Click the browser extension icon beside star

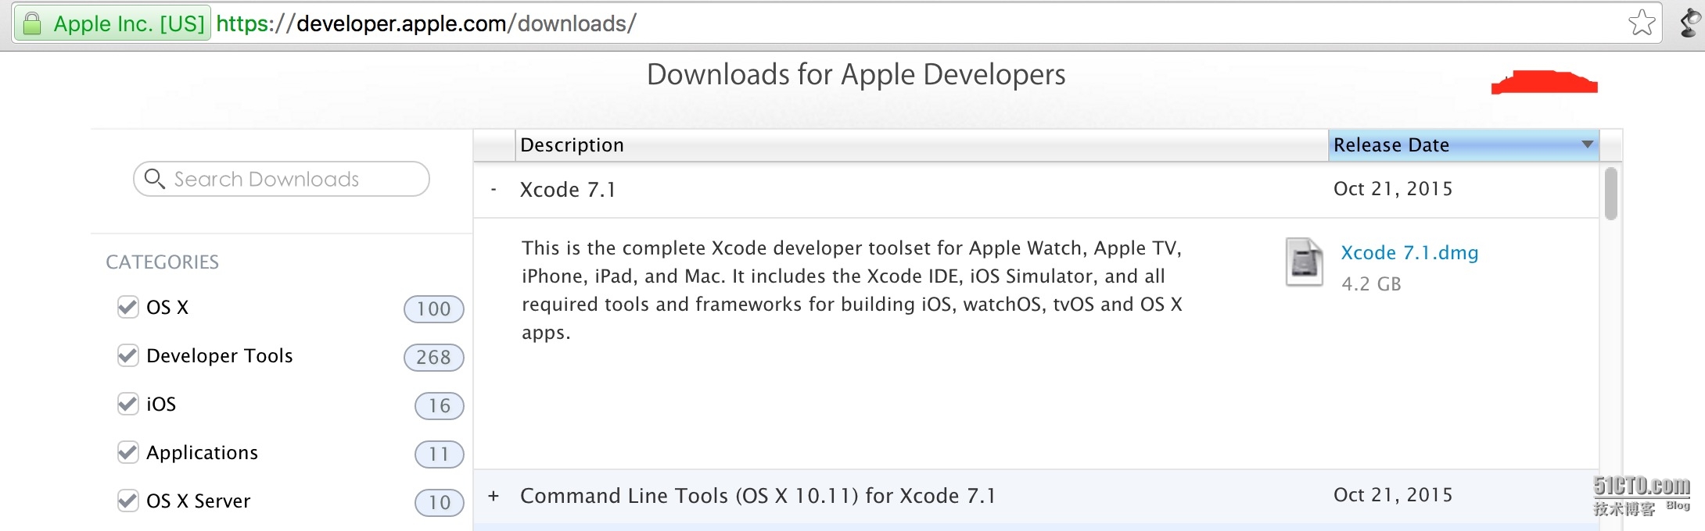1690,23
